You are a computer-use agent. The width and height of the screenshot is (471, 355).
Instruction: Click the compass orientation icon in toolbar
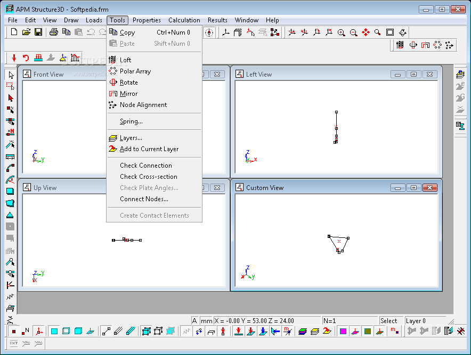(x=209, y=32)
